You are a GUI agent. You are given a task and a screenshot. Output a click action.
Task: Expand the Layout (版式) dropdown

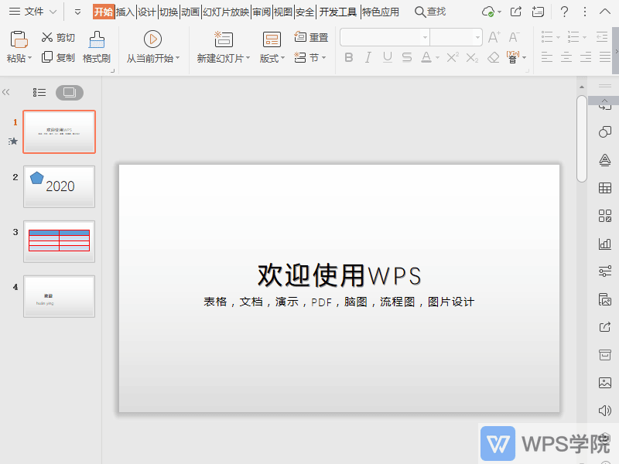click(x=272, y=56)
